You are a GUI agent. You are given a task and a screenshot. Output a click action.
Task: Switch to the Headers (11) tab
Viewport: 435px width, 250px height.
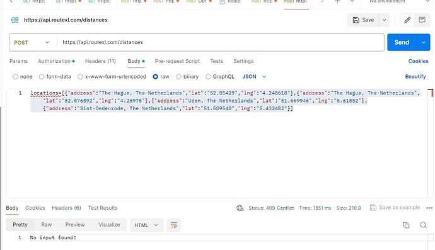tap(100, 61)
